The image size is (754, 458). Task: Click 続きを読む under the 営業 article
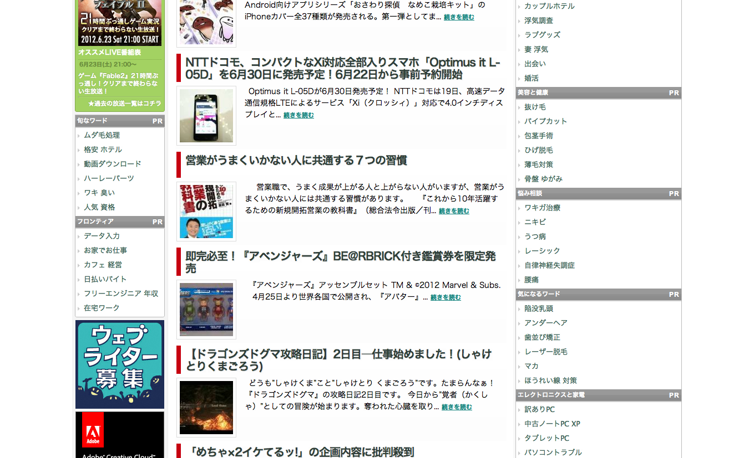[x=454, y=211]
